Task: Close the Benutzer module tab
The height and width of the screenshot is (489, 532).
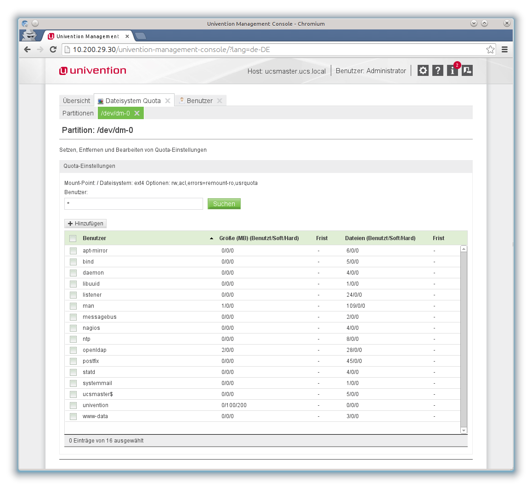Action: click(220, 101)
